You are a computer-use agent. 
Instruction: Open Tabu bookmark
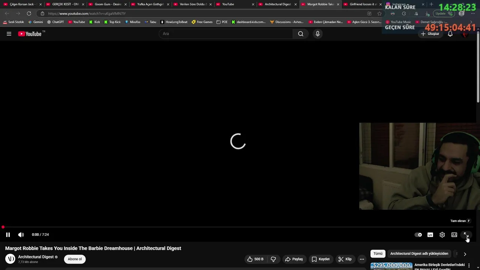[150, 22]
